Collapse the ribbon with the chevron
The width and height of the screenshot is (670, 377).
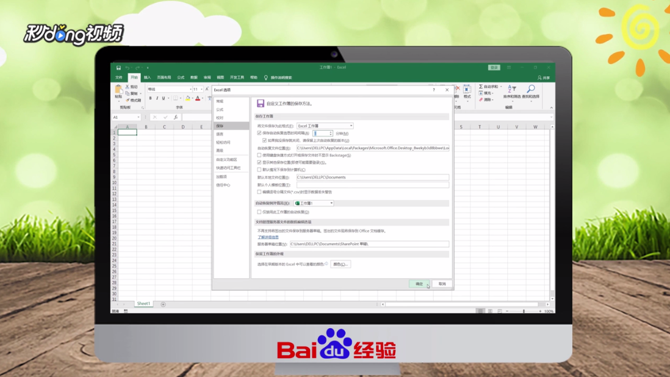coord(551,107)
